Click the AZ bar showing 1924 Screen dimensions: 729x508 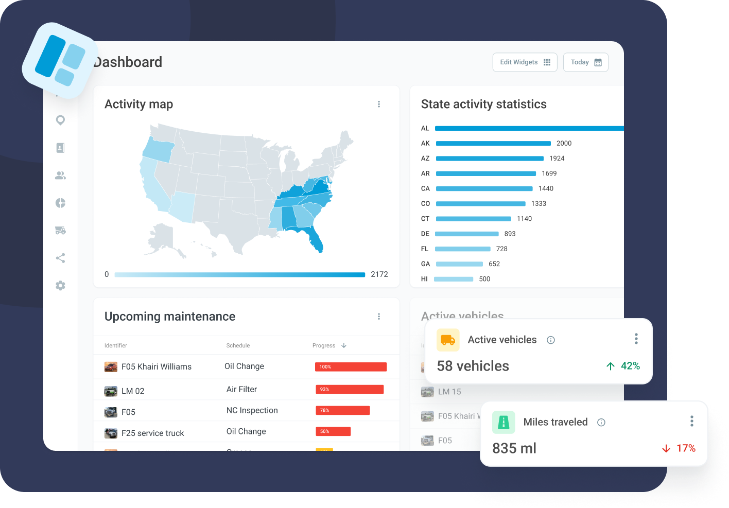coord(490,159)
